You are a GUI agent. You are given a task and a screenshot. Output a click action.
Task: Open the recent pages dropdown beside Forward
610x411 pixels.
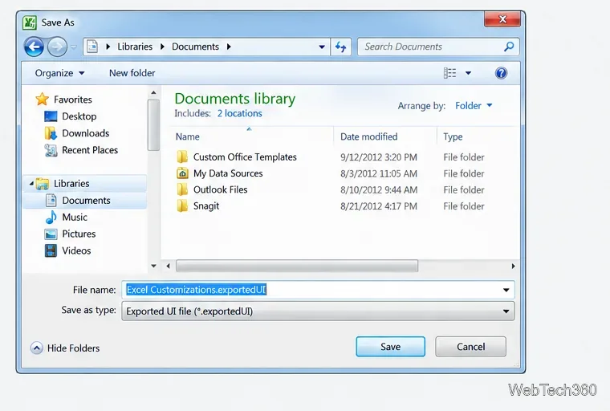(74, 47)
